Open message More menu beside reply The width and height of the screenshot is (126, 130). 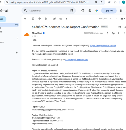tap(125, 33)
